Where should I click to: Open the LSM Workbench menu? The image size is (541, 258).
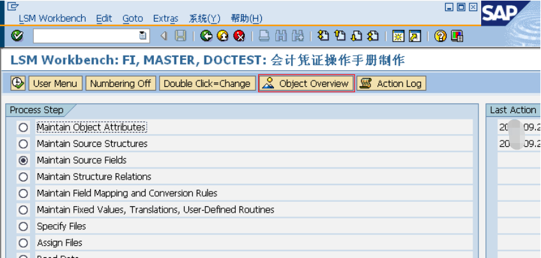click(52, 19)
